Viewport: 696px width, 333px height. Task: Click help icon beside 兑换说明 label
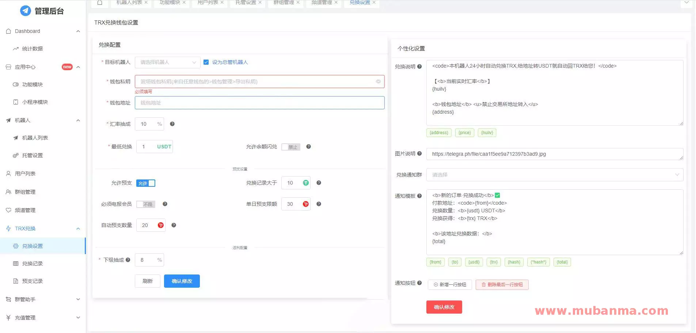pos(419,67)
